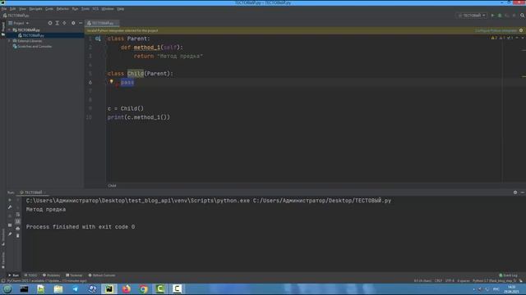Open Event Log in status bar
526x295 pixels.
[x=509, y=275]
